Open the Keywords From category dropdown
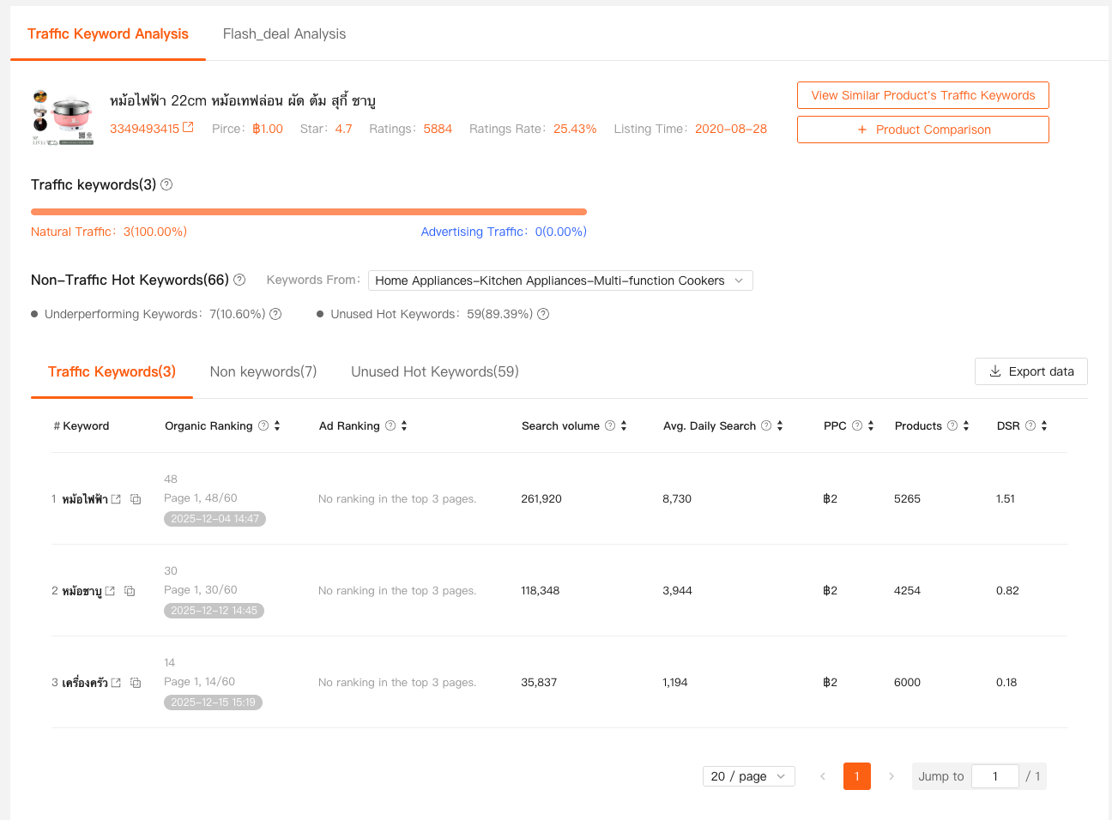 coord(560,280)
